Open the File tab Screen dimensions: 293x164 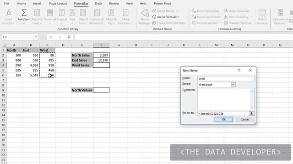6,3
